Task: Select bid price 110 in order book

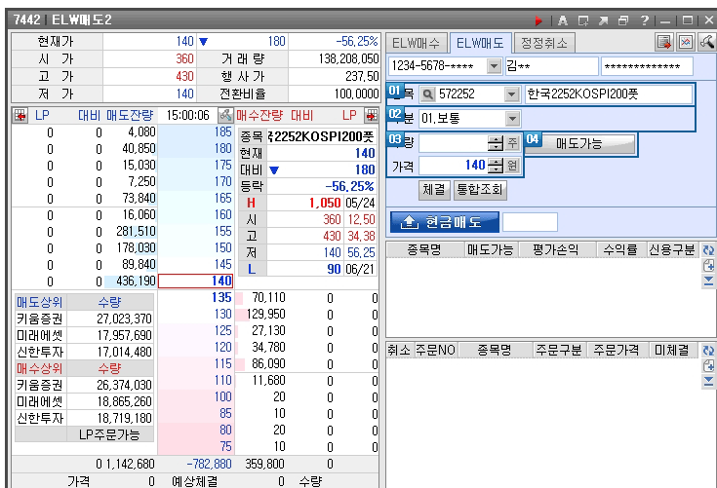Action: (196, 380)
